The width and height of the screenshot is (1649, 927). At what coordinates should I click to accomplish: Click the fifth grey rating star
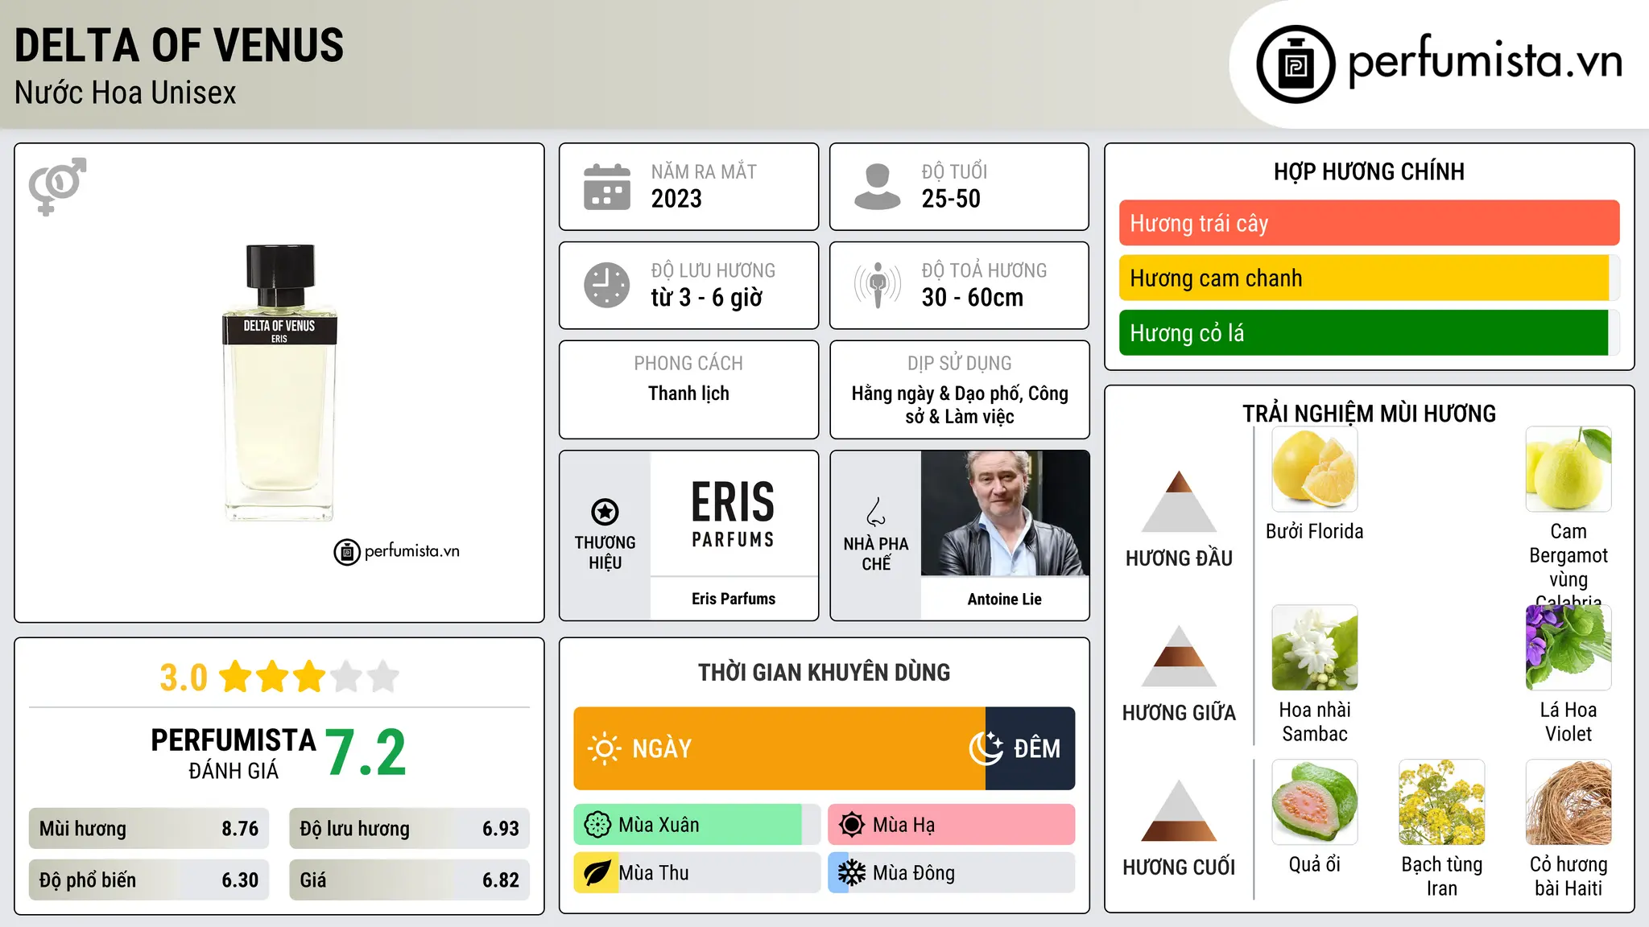[383, 677]
